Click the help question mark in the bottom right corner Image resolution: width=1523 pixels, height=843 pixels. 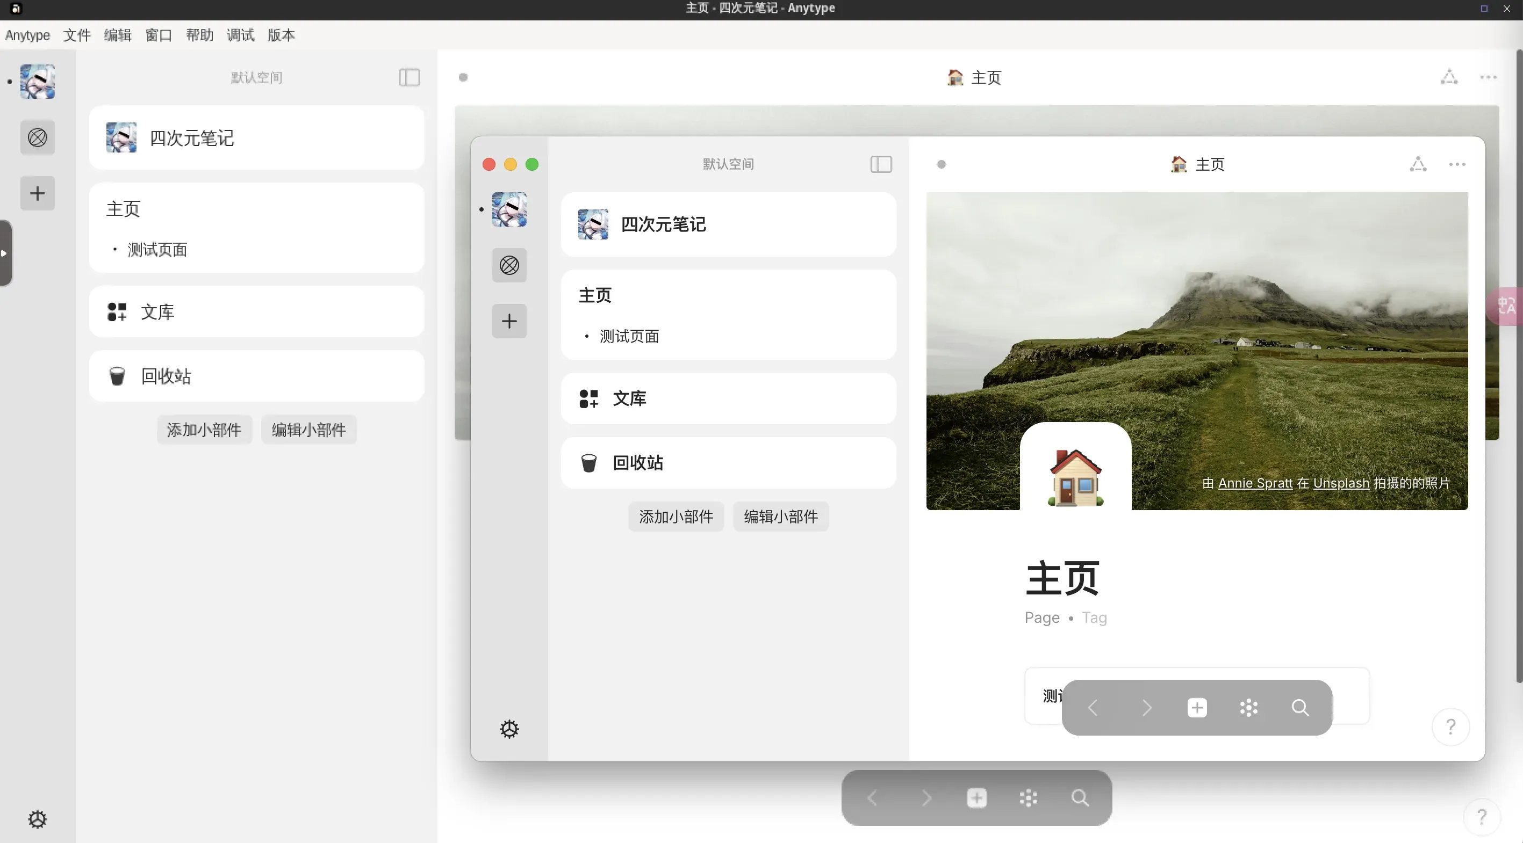pos(1482,817)
